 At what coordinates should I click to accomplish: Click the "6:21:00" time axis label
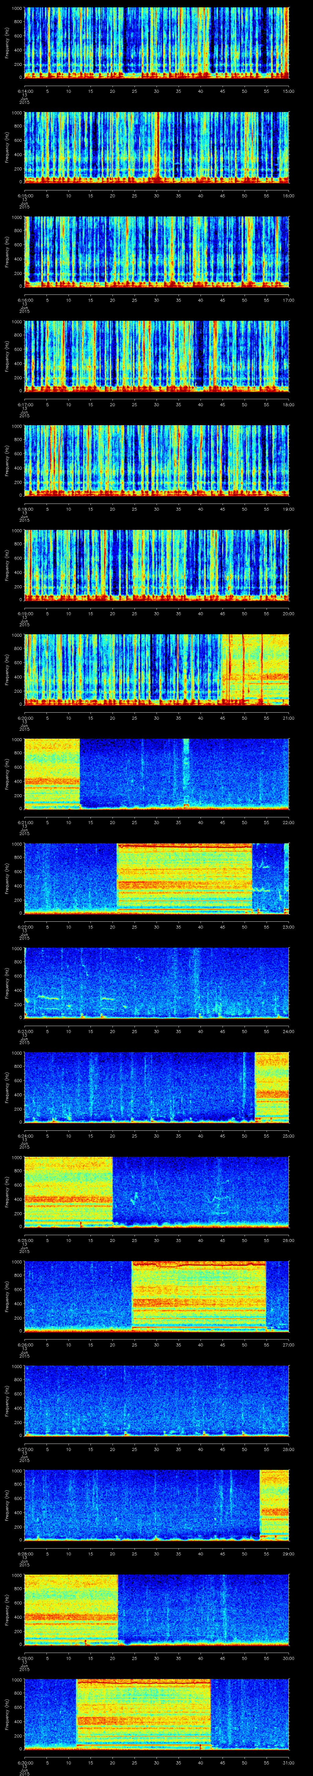25,822
